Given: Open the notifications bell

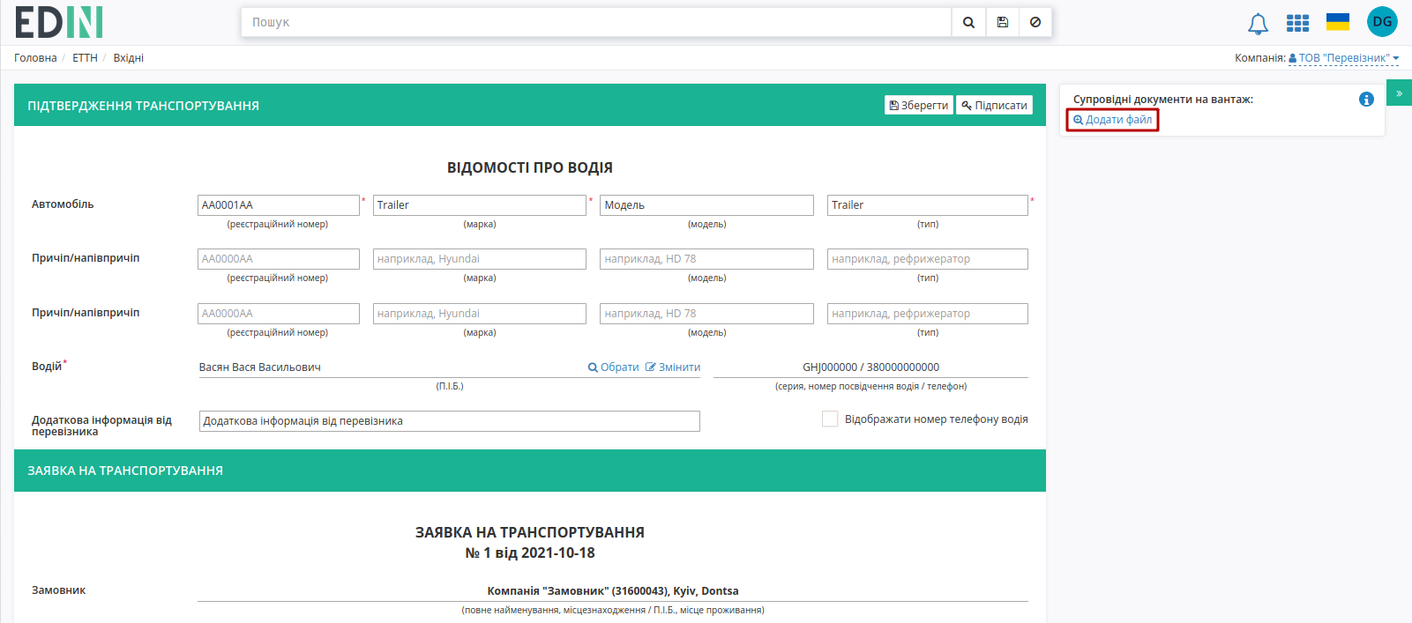Looking at the screenshot, I should (x=1258, y=23).
